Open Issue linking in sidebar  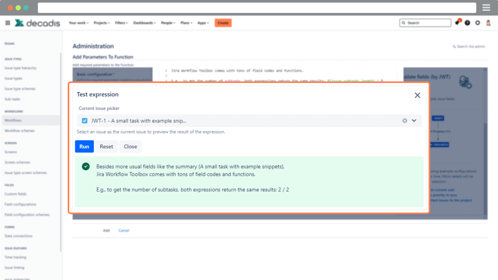[x=15, y=268]
